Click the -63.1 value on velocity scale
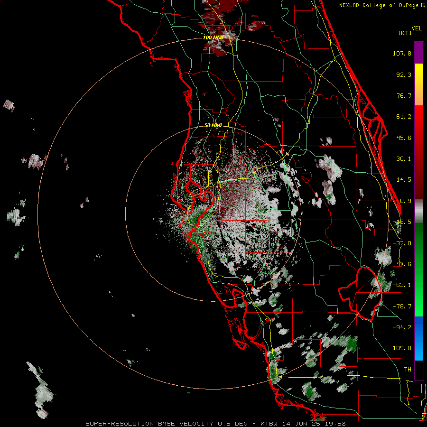This screenshot has height=427, width=427. (x=402, y=285)
